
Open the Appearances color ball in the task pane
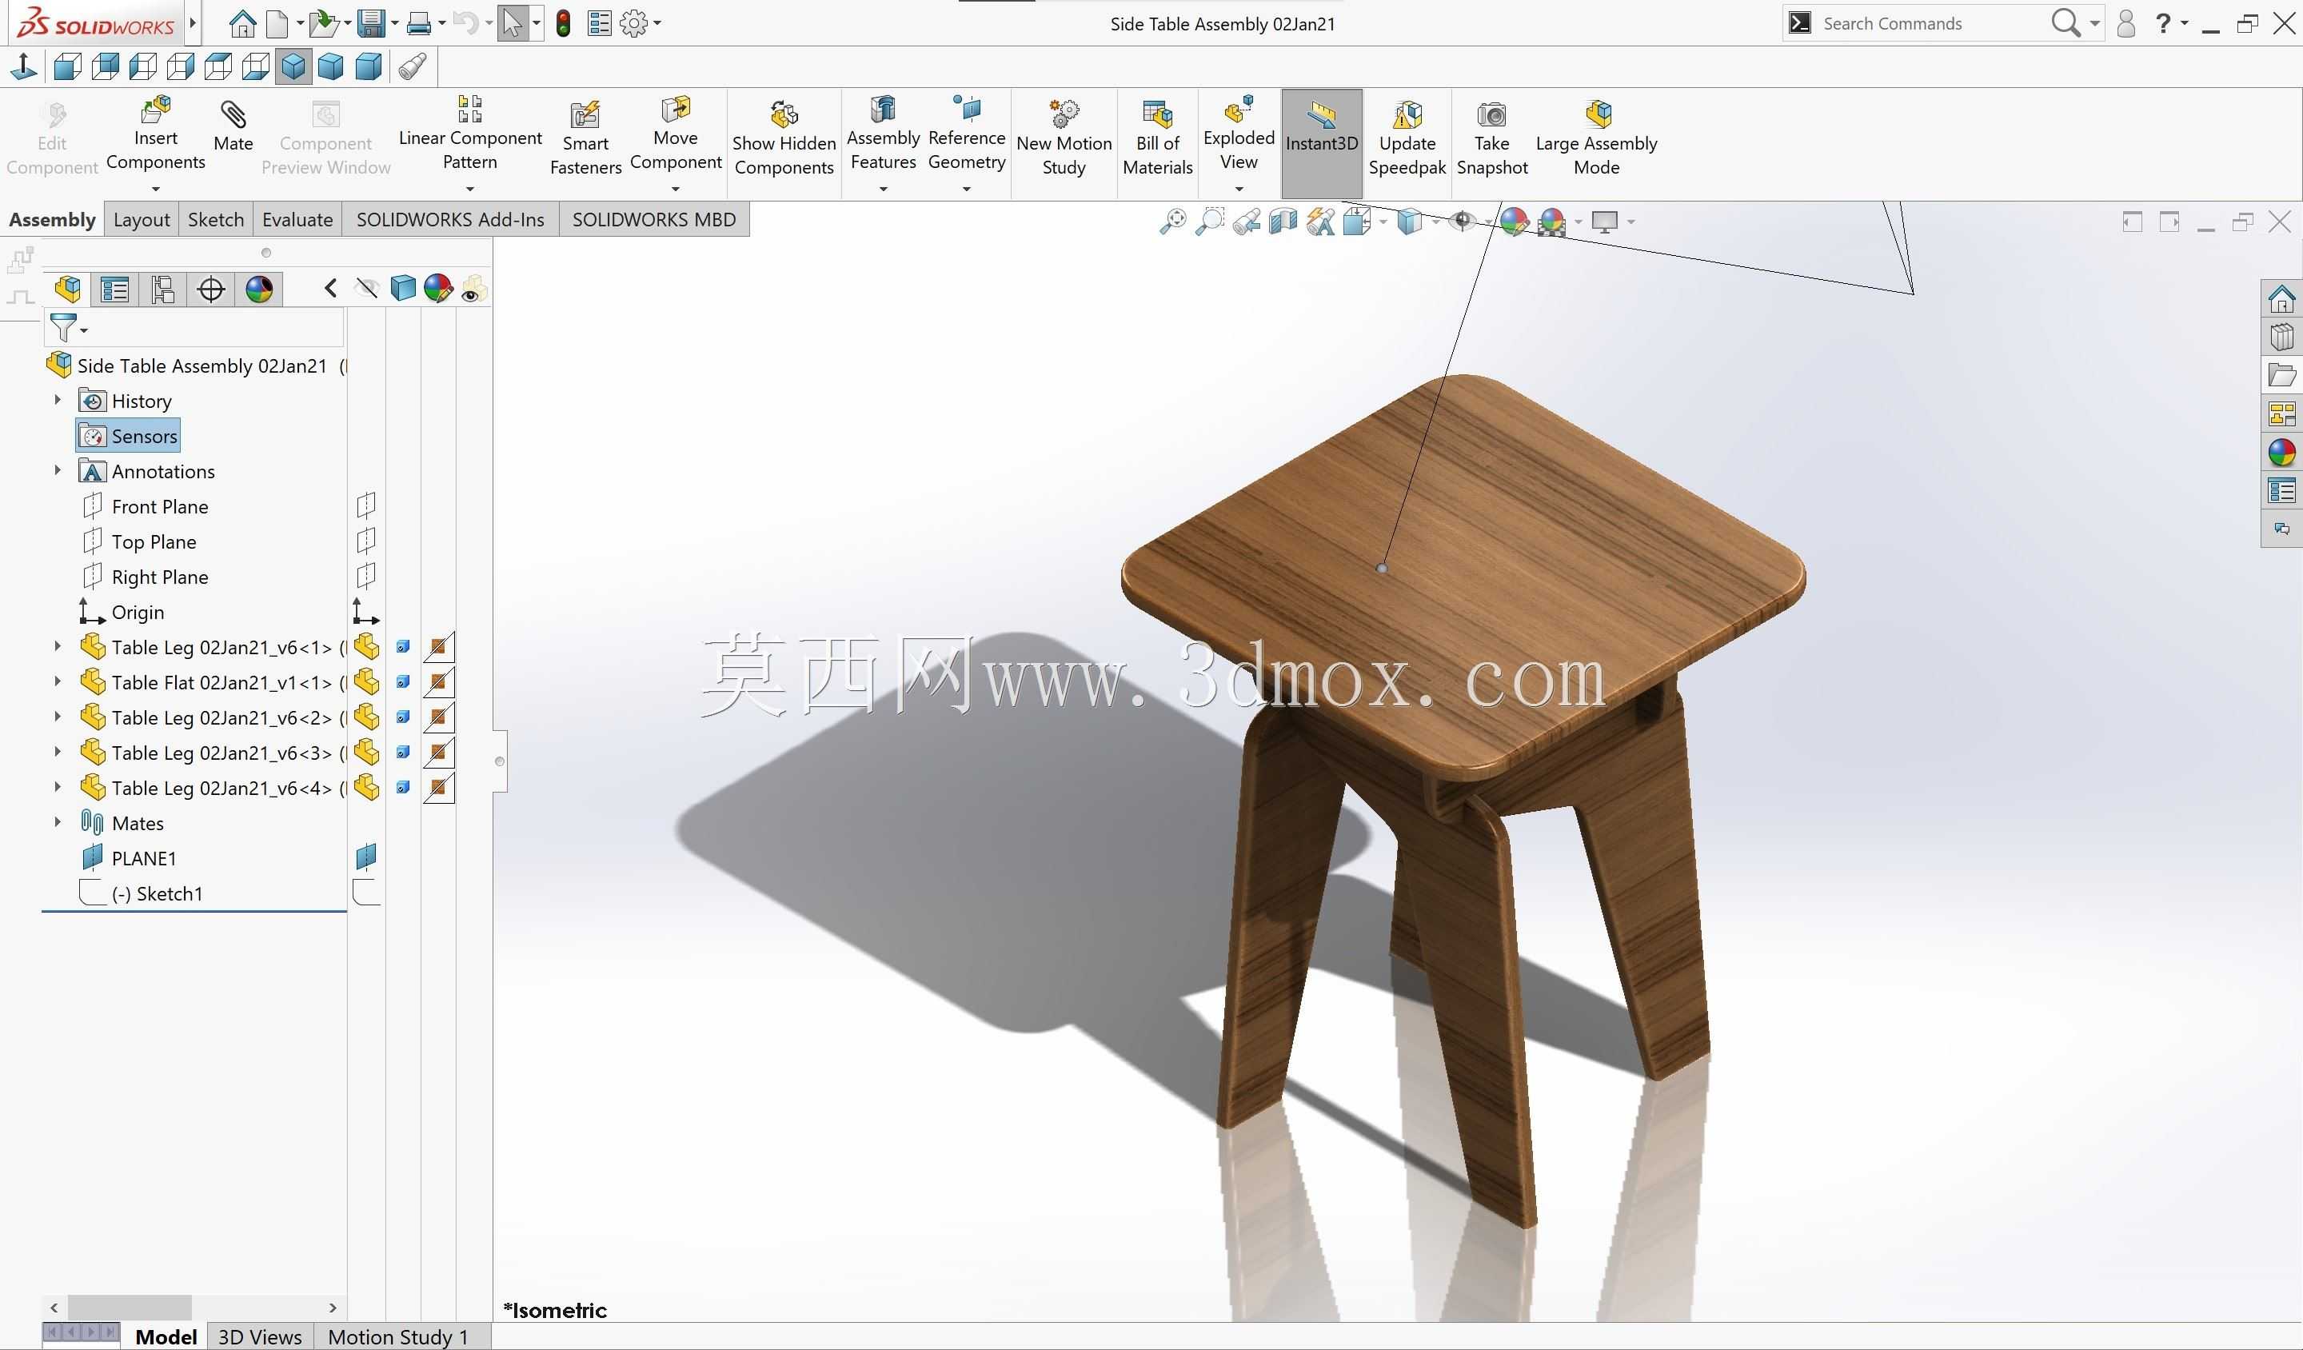tap(2281, 453)
